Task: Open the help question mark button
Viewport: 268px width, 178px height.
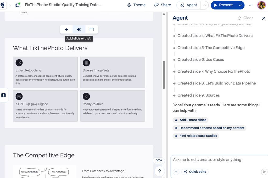Action: point(159,171)
